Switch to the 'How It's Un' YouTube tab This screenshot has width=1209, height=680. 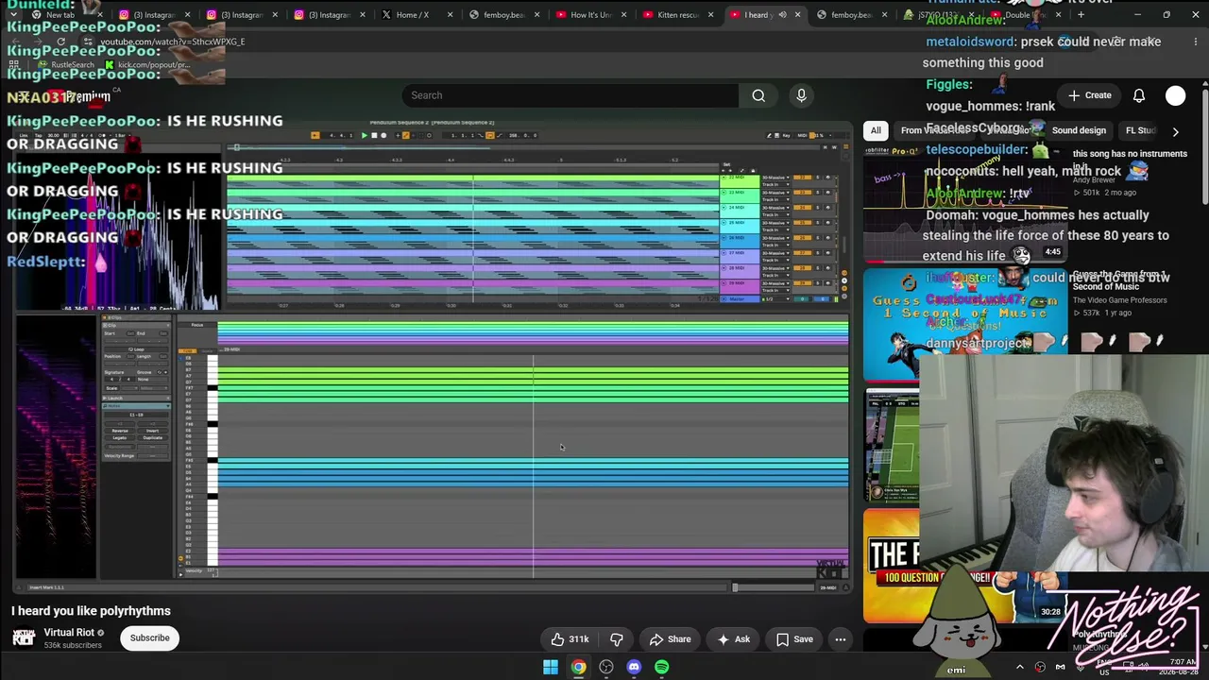click(x=590, y=15)
